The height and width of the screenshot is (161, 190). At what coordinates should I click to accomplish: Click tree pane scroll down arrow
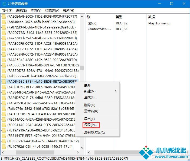[x=82, y=148]
